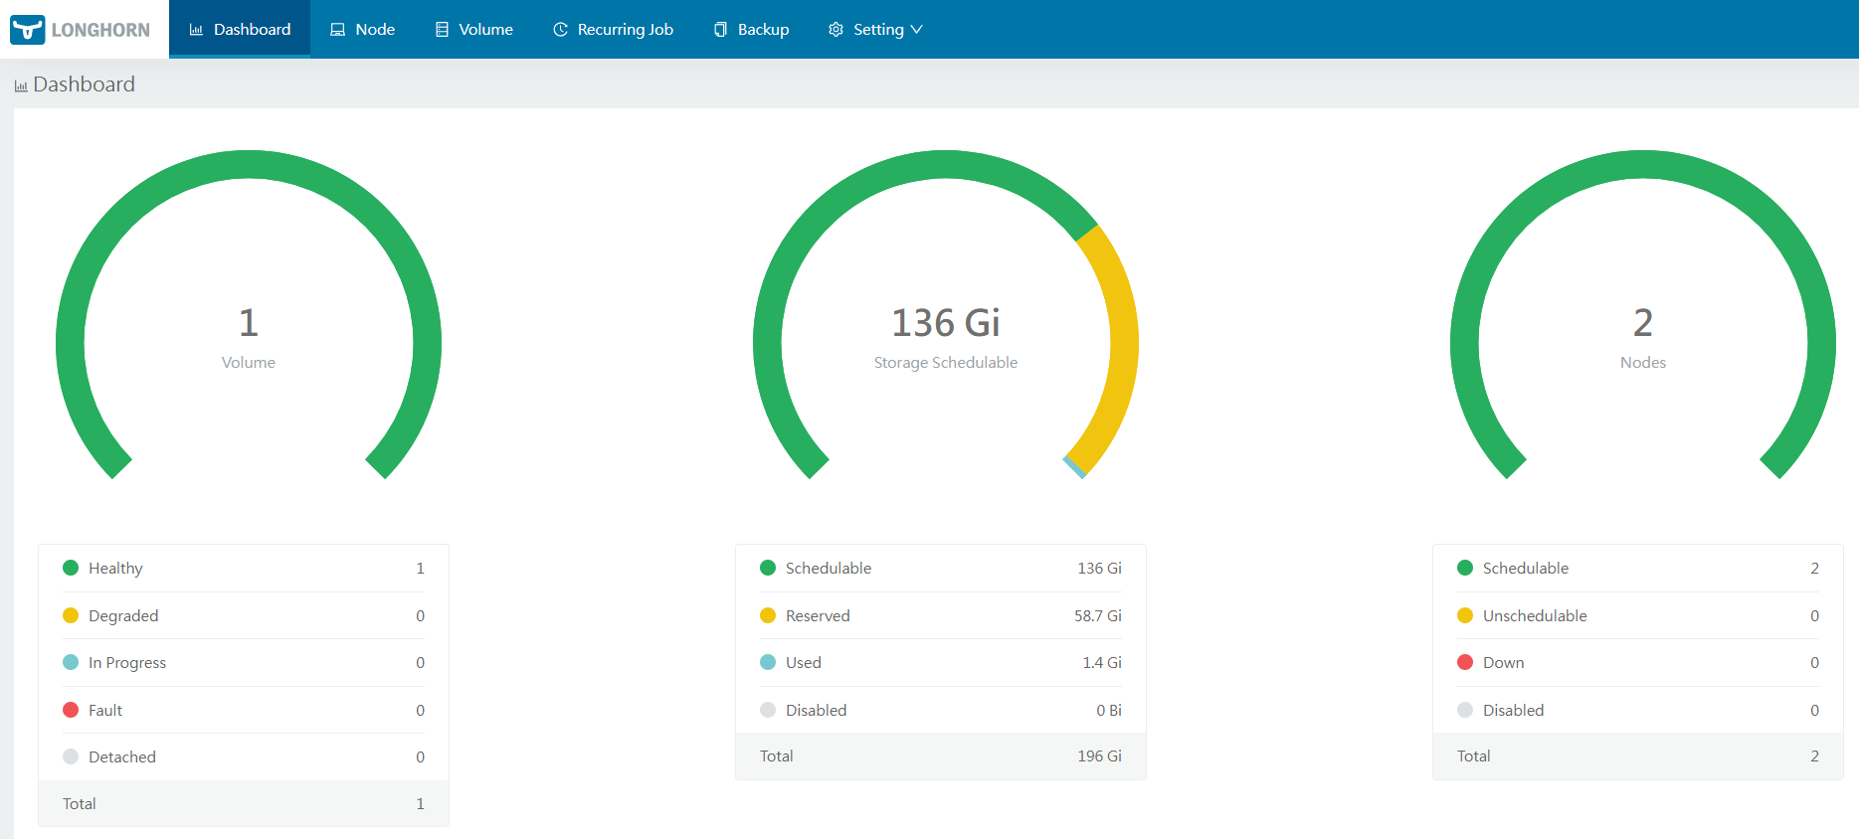Click the 136 Gi Storage Schedulable center number
The image size is (1859, 839).
pos(946,323)
